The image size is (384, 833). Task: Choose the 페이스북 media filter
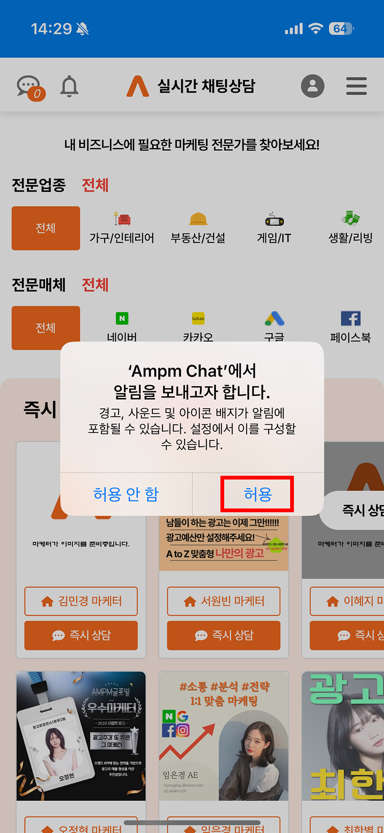(x=351, y=327)
